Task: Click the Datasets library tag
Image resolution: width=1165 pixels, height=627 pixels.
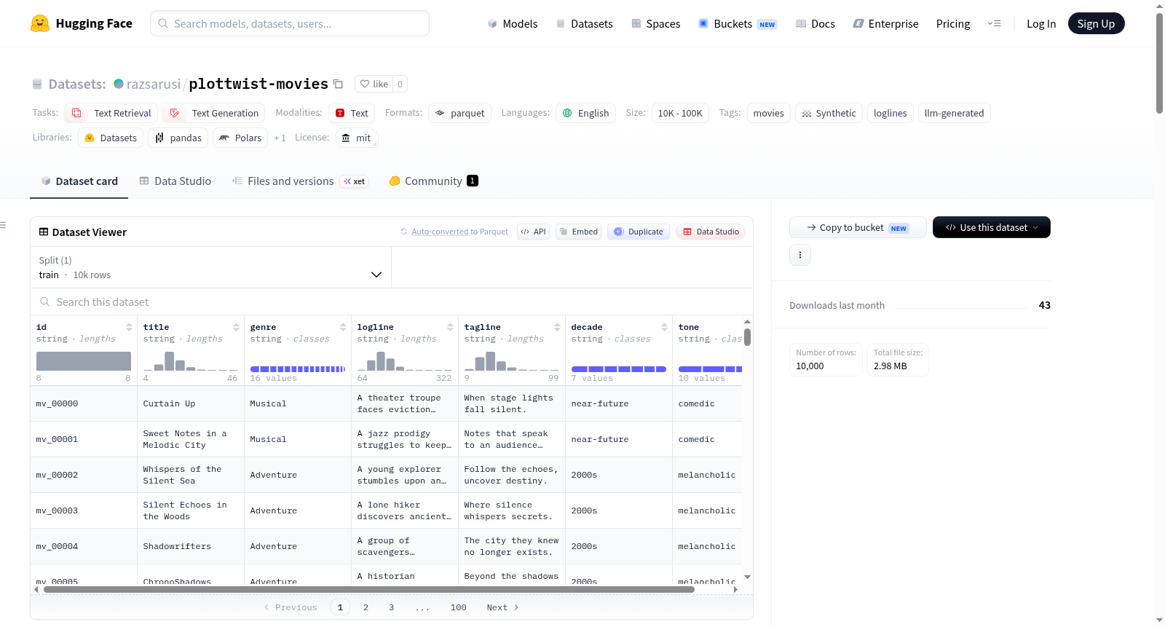Action: point(111,138)
